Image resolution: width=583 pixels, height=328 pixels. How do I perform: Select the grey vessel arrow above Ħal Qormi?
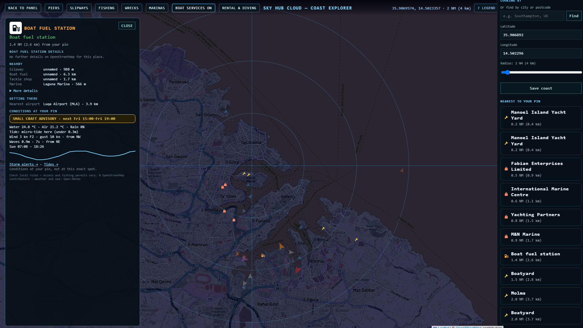250,276
